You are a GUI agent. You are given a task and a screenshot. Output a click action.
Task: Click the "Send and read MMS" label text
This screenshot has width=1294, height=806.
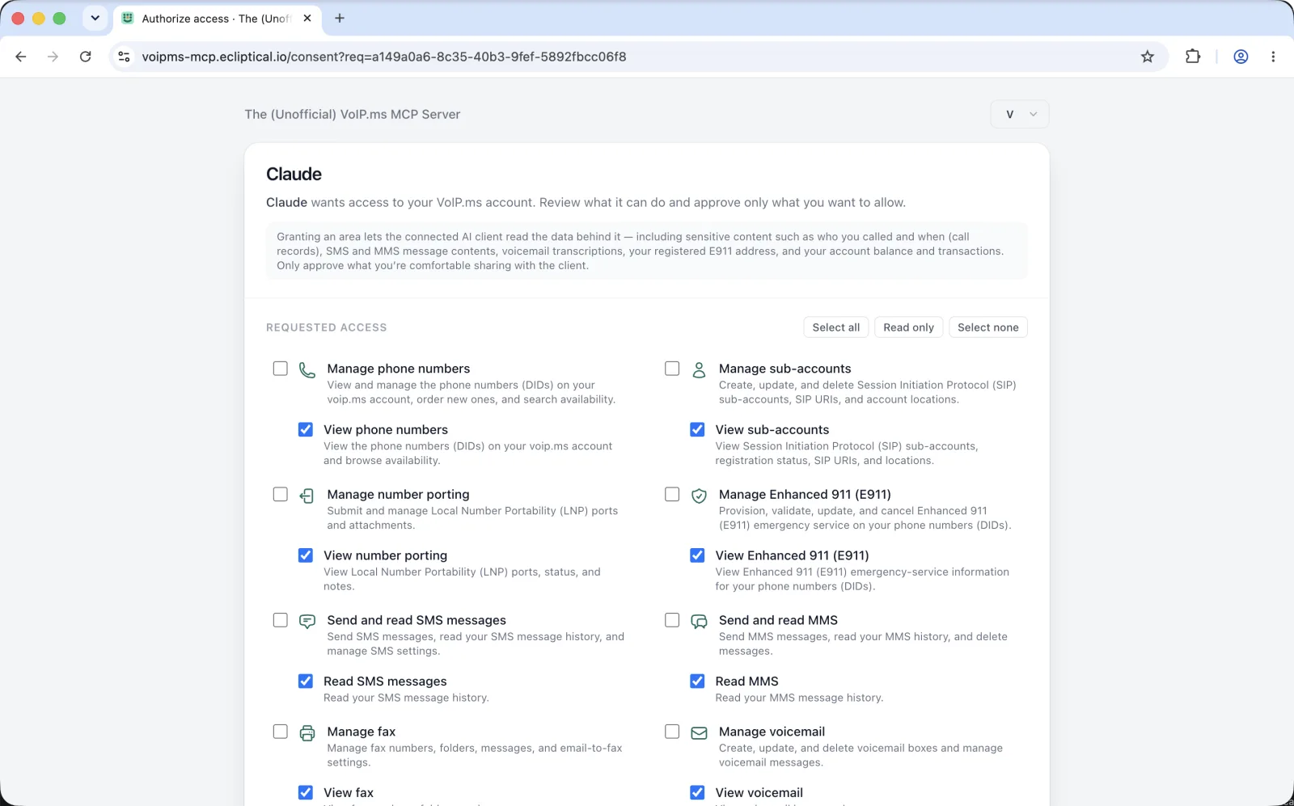[x=779, y=620]
